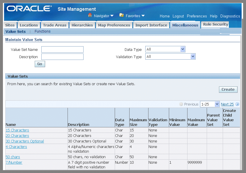Switch to the Locations tab
Viewport: 246px width, 173px height.
coord(29,25)
